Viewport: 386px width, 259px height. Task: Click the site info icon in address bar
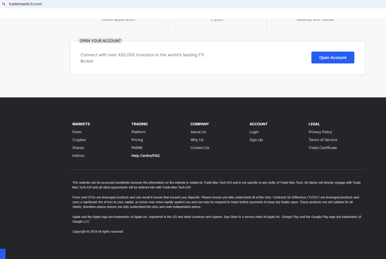(4, 4)
